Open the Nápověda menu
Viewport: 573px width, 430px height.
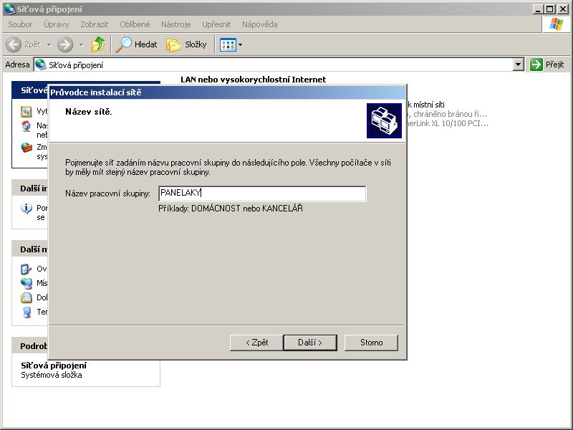pyautogui.click(x=259, y=24)
